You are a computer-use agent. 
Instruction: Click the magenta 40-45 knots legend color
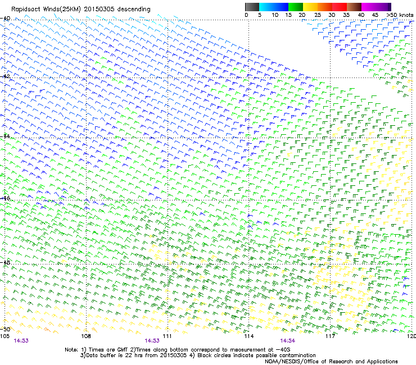click(369, 7)
